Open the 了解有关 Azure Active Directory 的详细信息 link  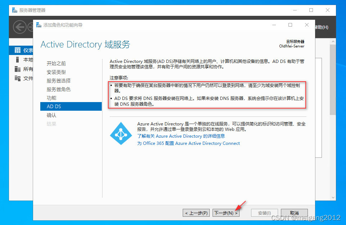(x=181, y=136)
